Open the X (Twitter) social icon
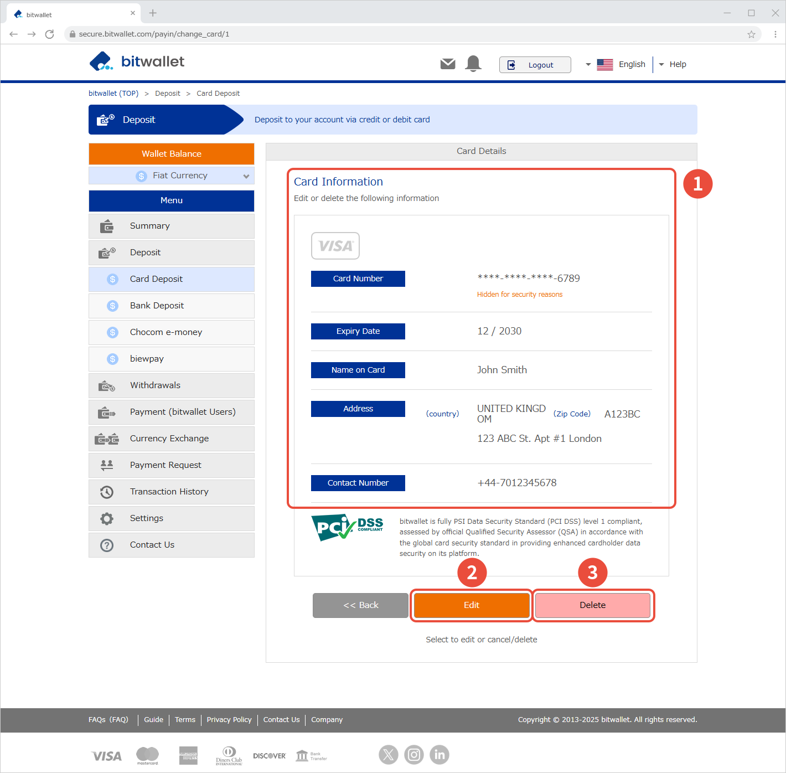The image size is (786, 773). (389, 754)
